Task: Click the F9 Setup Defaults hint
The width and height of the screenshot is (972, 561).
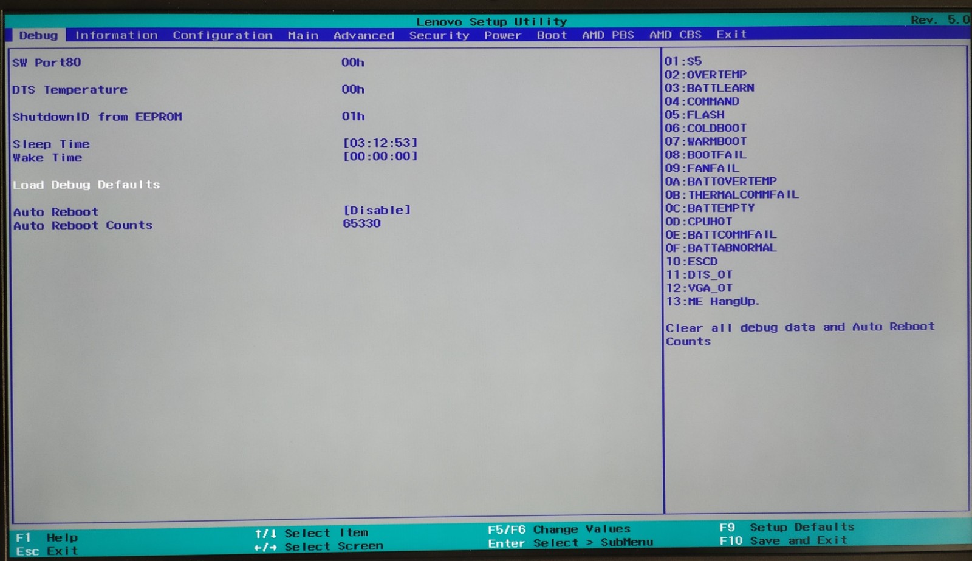Action: pos(787,527)
